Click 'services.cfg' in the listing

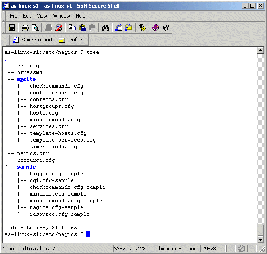point(49,127)
